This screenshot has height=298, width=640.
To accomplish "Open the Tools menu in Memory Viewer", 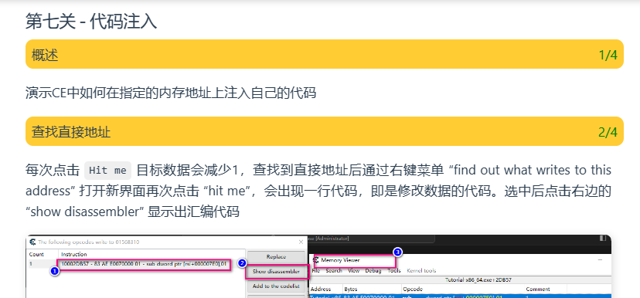I will click(394, 270).
